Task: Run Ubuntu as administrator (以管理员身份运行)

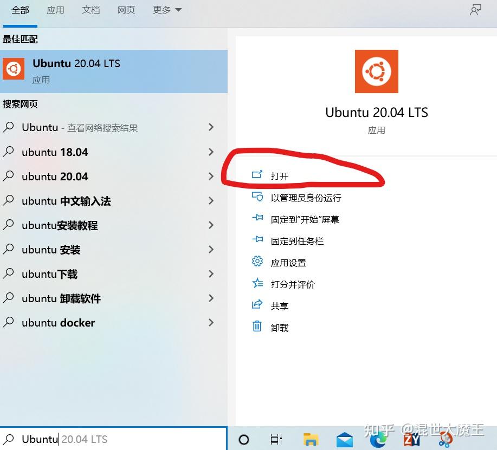Action: (x=307, y=198)
